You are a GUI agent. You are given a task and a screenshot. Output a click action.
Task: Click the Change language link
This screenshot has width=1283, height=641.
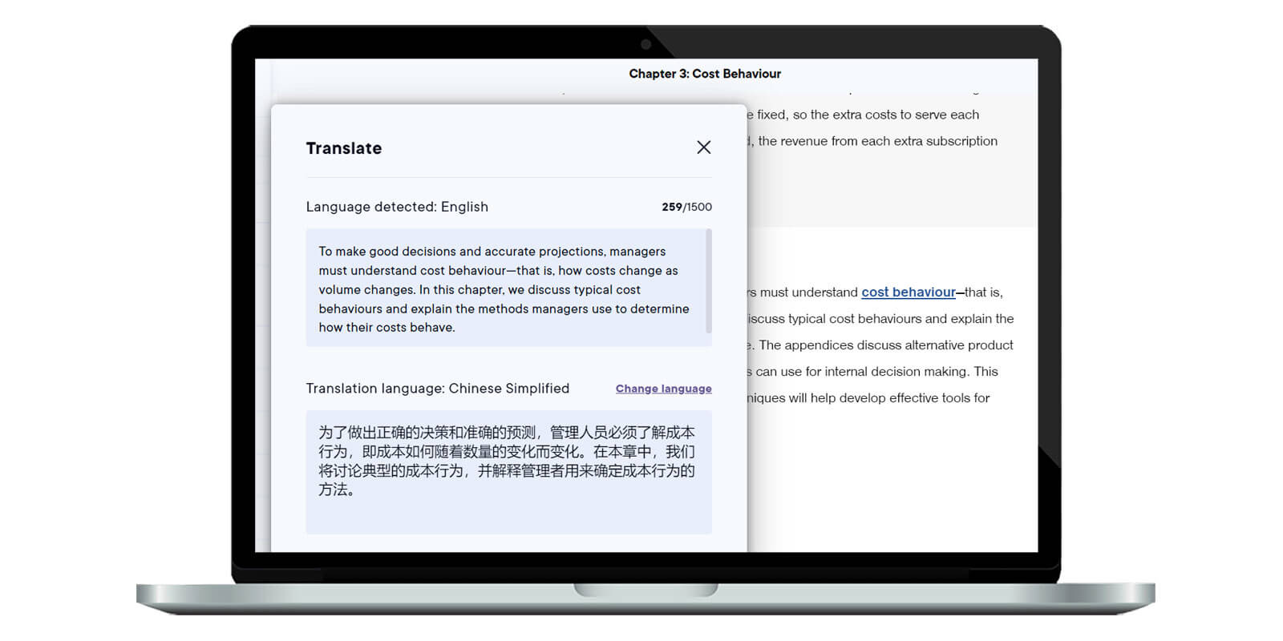pyautogui.click(x=663, y=389)
